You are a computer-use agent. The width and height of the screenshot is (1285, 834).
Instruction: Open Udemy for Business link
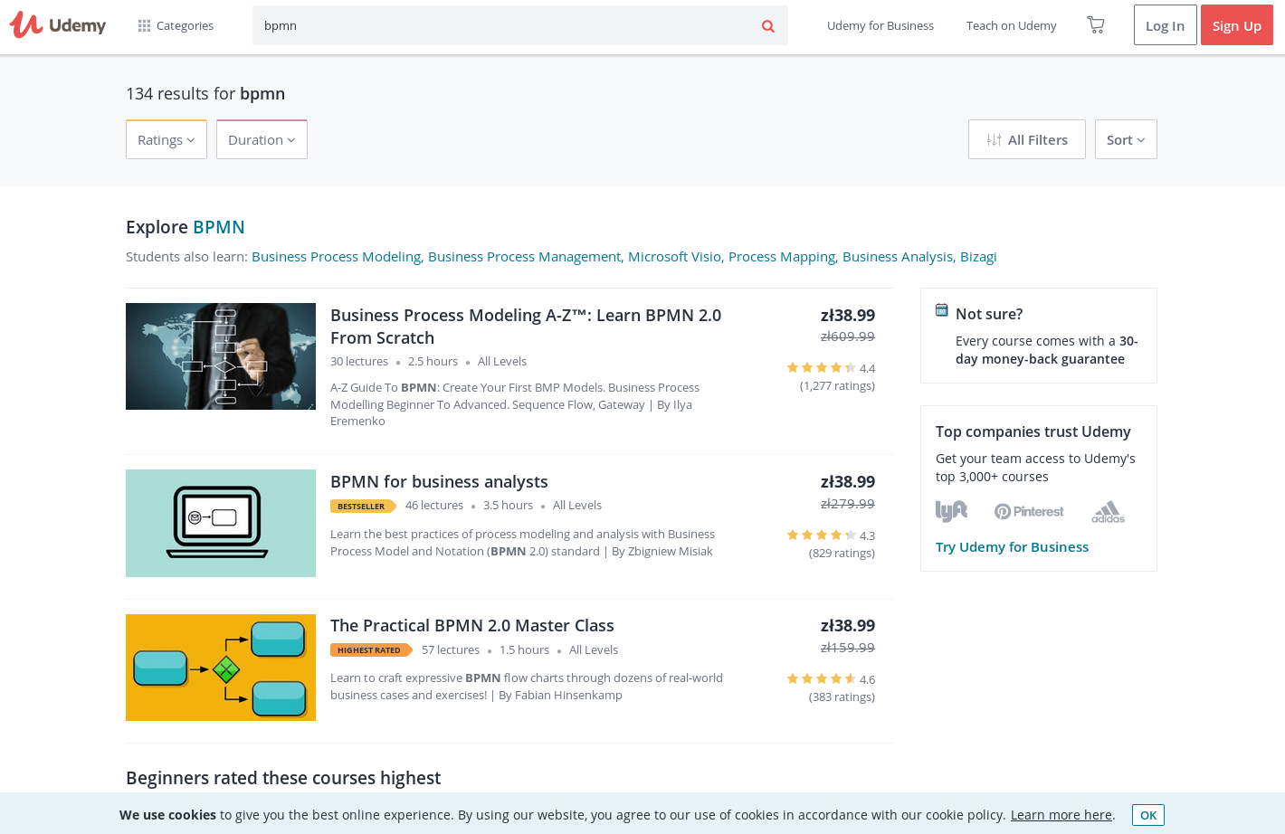tap(880, 25)
